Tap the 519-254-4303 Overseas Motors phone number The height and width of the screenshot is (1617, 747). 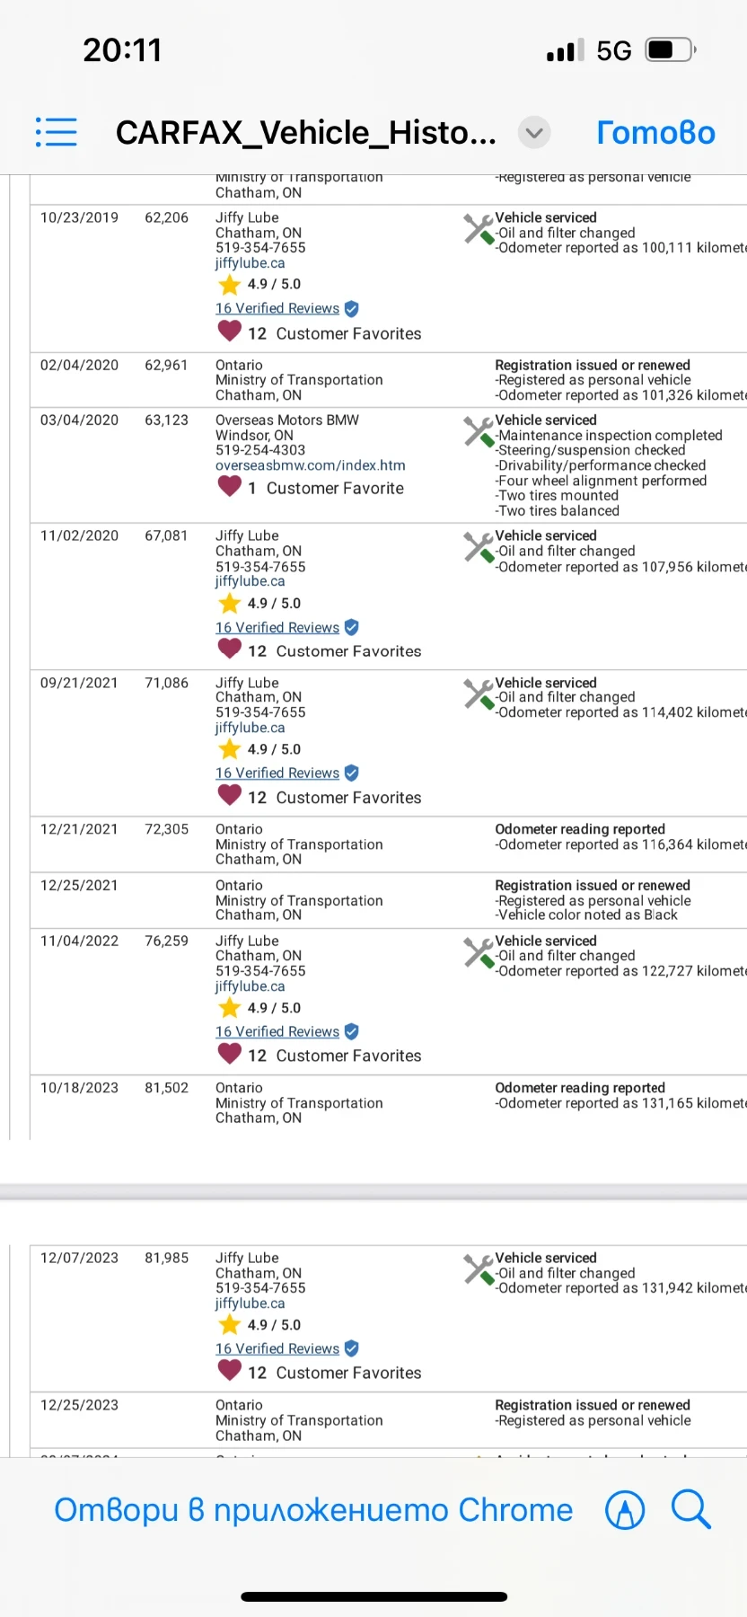[x=260, y=450]
